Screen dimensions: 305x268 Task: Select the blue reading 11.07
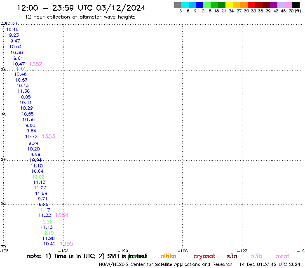click(x=40, y=188)
